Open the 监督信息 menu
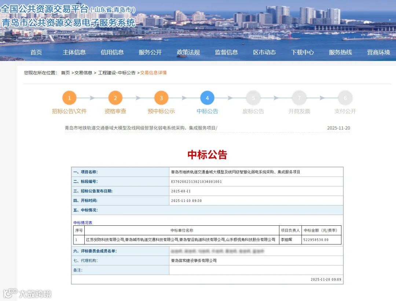Viewport: 396px width, 301px height. [226, 52]
